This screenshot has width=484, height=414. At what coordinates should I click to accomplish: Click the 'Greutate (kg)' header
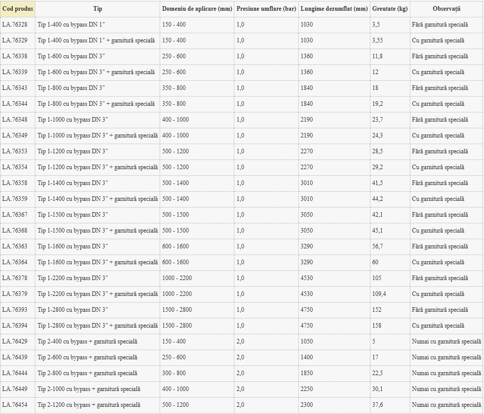[390, 9]
